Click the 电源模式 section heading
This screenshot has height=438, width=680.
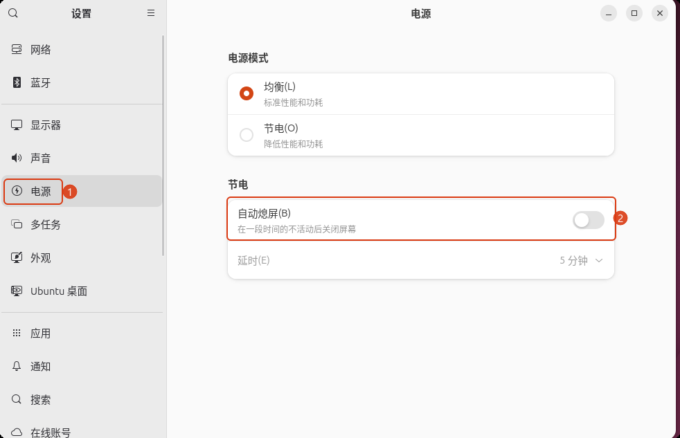point(248,58)
